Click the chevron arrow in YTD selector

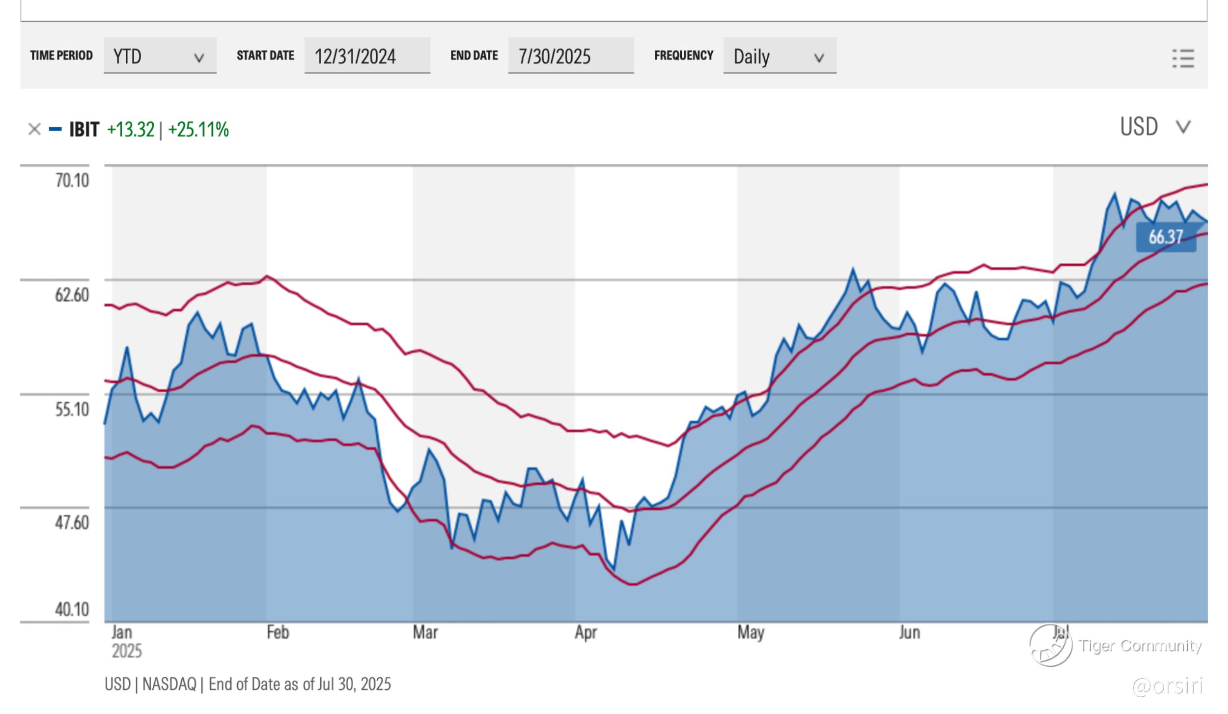pos(199,58)
